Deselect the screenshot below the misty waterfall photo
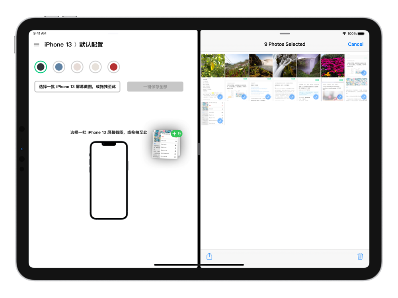Screen dimensions: 398x298 [309, 89]
